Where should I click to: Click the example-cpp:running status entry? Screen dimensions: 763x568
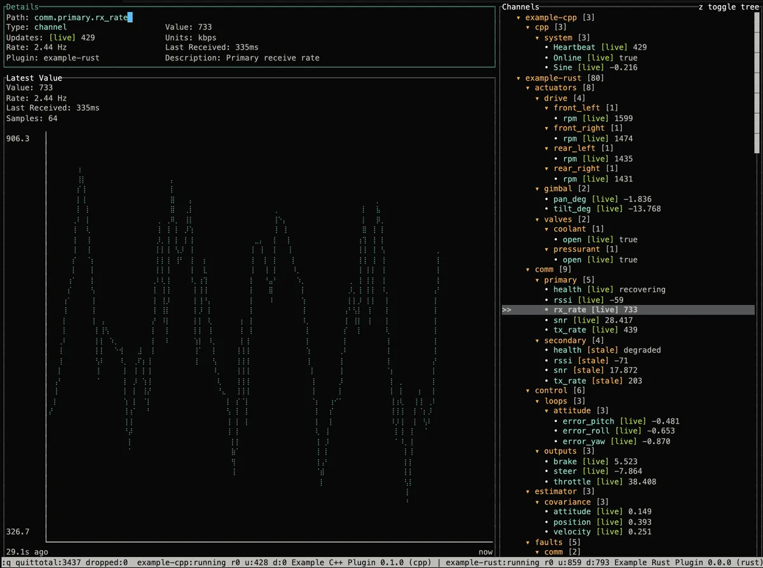(x=181, y=562)
